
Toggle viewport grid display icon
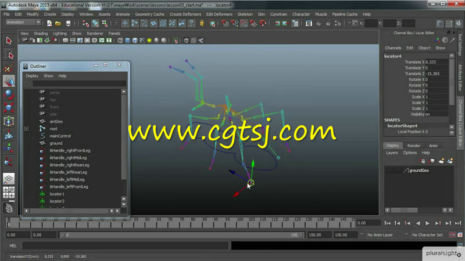(x=65, y=41)
